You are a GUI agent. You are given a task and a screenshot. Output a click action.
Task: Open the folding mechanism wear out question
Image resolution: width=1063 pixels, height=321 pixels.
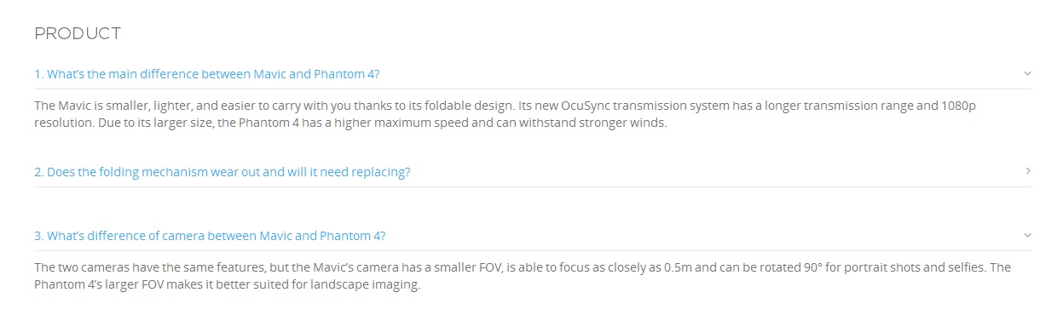click(222, 172)
